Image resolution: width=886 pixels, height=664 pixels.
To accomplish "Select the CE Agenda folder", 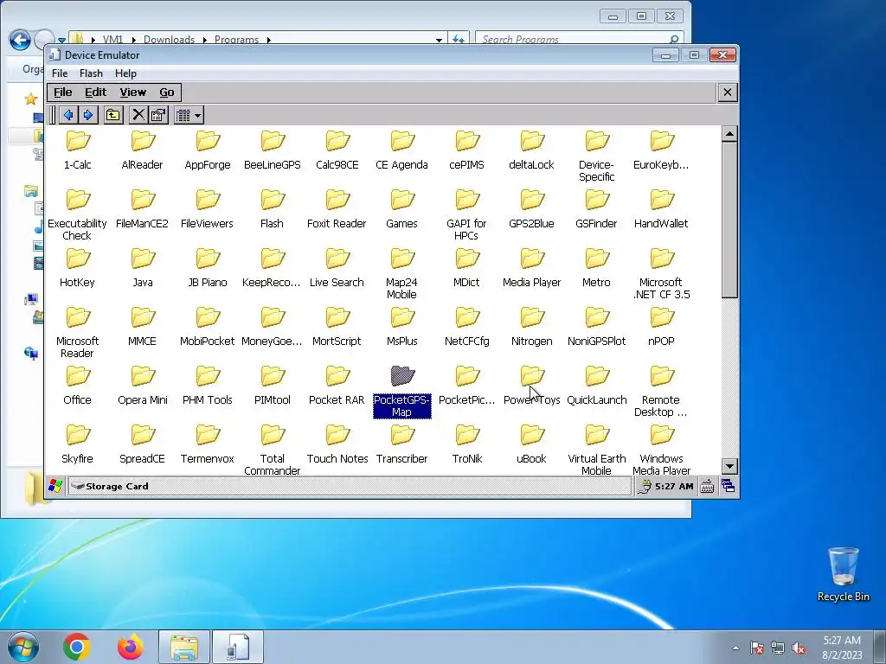I will (x=401, y=150).
